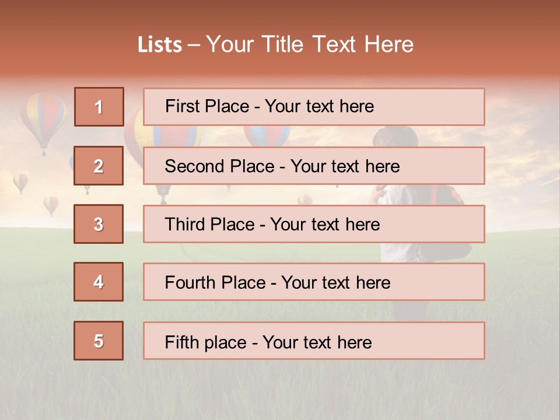The width and height of the screenshot is (560, 420).
Task: Click the First Place text box
Action: click(314, 107)
